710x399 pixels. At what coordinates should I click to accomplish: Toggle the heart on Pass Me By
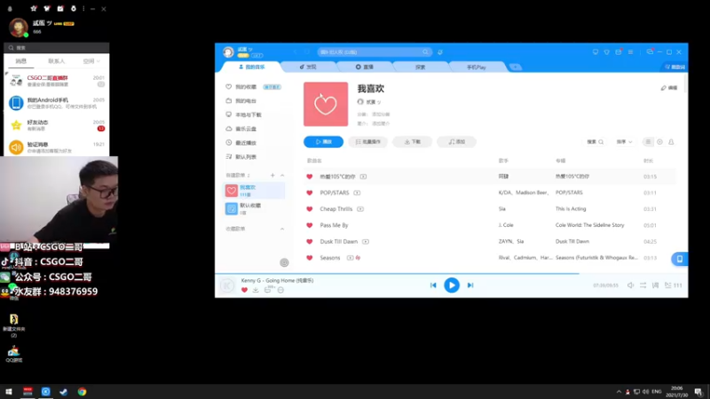(310, 225)
